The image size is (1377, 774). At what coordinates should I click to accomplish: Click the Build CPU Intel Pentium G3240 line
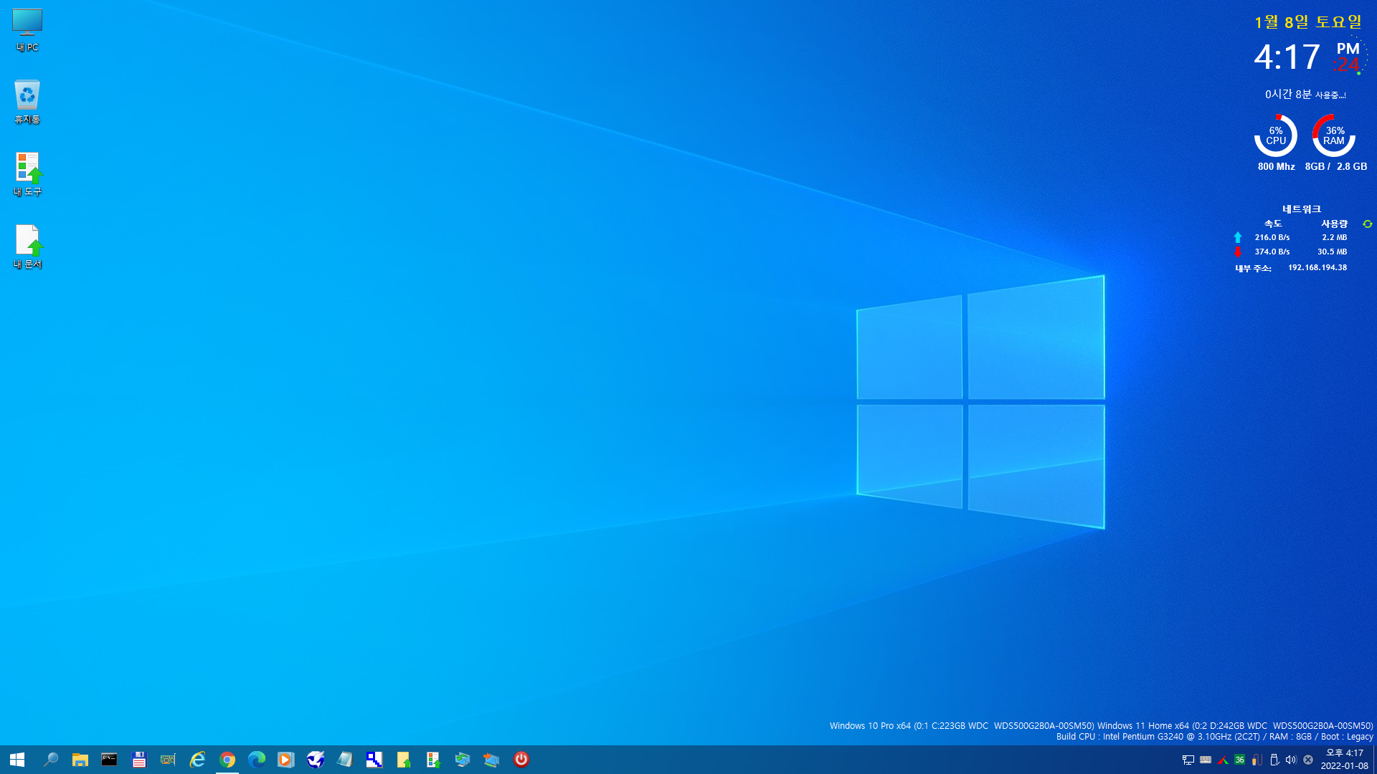tap(1215, 737)
